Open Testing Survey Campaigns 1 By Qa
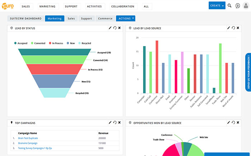 (x=35, y=148)
